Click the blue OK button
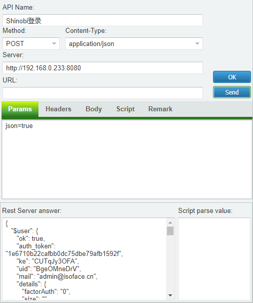Viewport: 253px width, 303px height. coord(232,77)
